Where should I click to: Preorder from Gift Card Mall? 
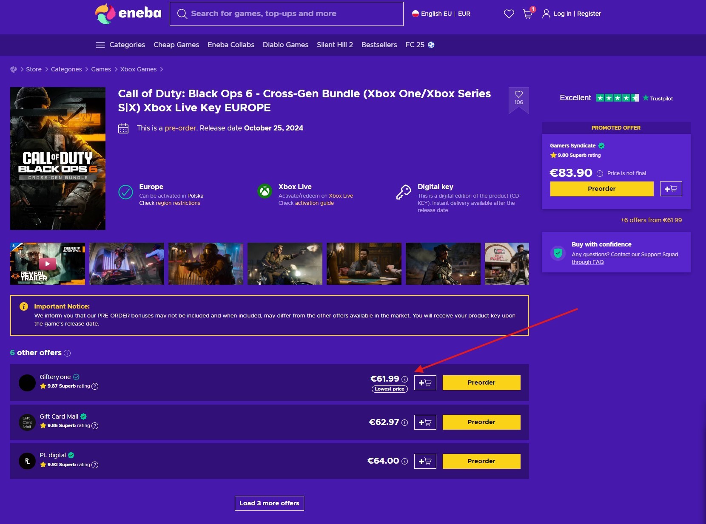[481, 422]
